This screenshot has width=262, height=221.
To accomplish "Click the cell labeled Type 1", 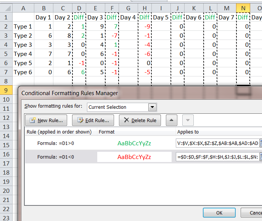I will (x=23, y=27).
